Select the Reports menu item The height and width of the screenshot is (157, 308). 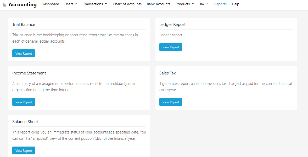click(220, 4)
